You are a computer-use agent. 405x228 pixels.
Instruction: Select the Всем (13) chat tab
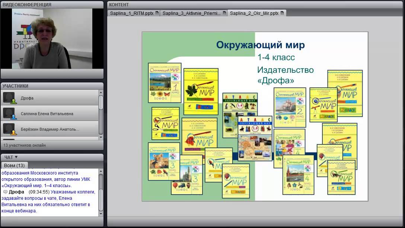(x=15, y=165)
